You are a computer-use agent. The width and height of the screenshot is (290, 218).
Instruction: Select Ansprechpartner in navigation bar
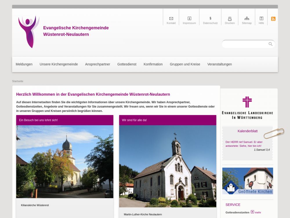97,64
